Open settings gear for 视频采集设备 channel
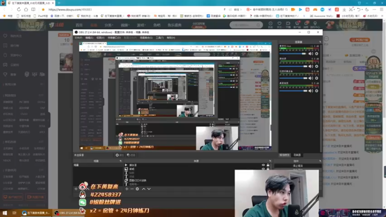Viewport: 386px width, 217px height. (317, 78)
